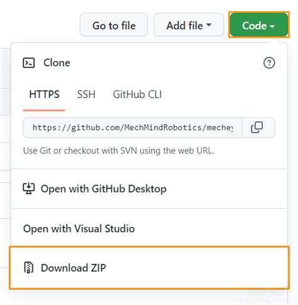Click the repository HTTPS URL field
This screenshot has width=298, height=305.
[x=133, y=128]
